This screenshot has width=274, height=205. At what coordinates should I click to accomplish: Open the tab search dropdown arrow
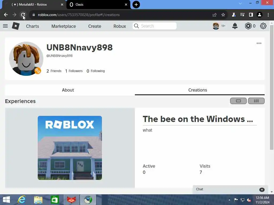[x=241, y=3]
